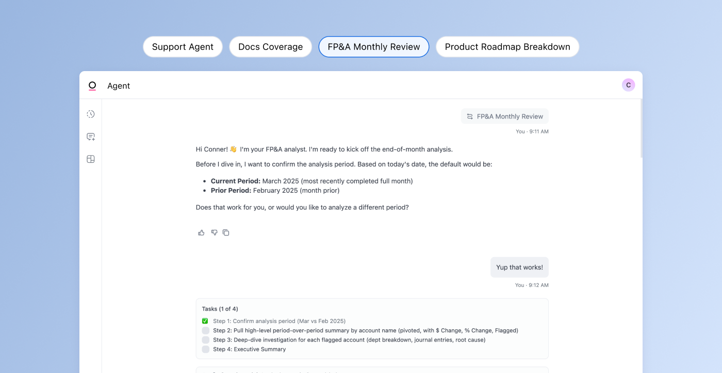The width and height of the screenshot is (722, 373).
Task: Click 'Does that work for you' question text
Action: (x=302, y=208)
